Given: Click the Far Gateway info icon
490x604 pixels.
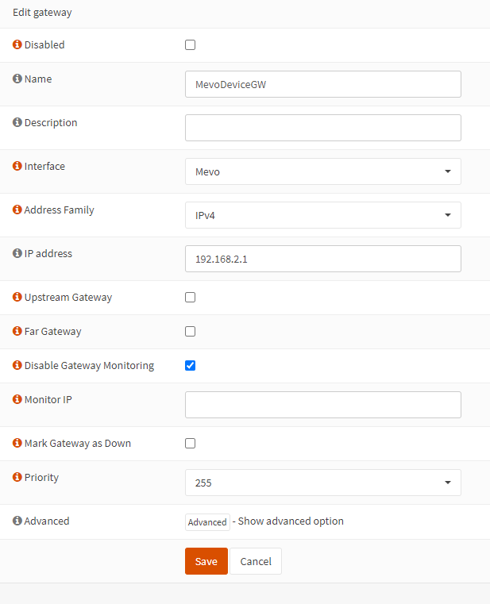Looking at the screenshot, I should tap(17, 332).
